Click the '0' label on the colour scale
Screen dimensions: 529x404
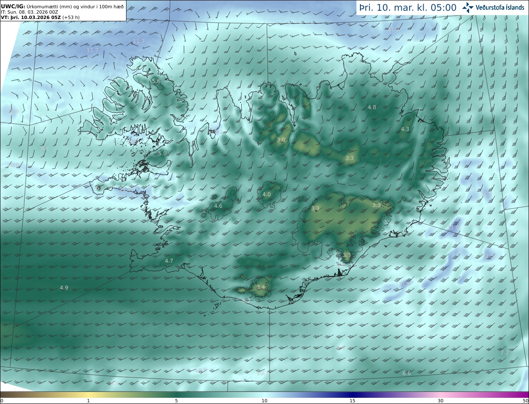(2, 401)
